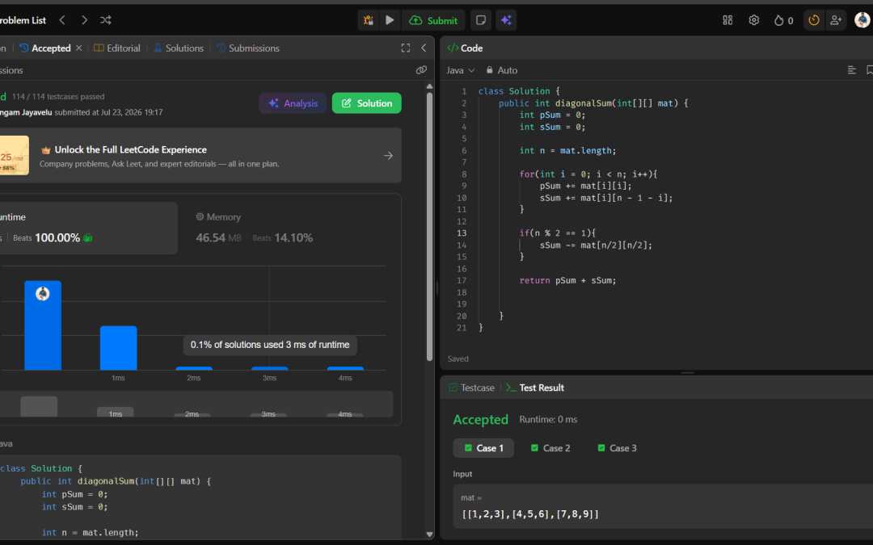Viewport: 873px width, 545px height.
Task: Go to previous problem arrow
Action: tap(62, 20)
